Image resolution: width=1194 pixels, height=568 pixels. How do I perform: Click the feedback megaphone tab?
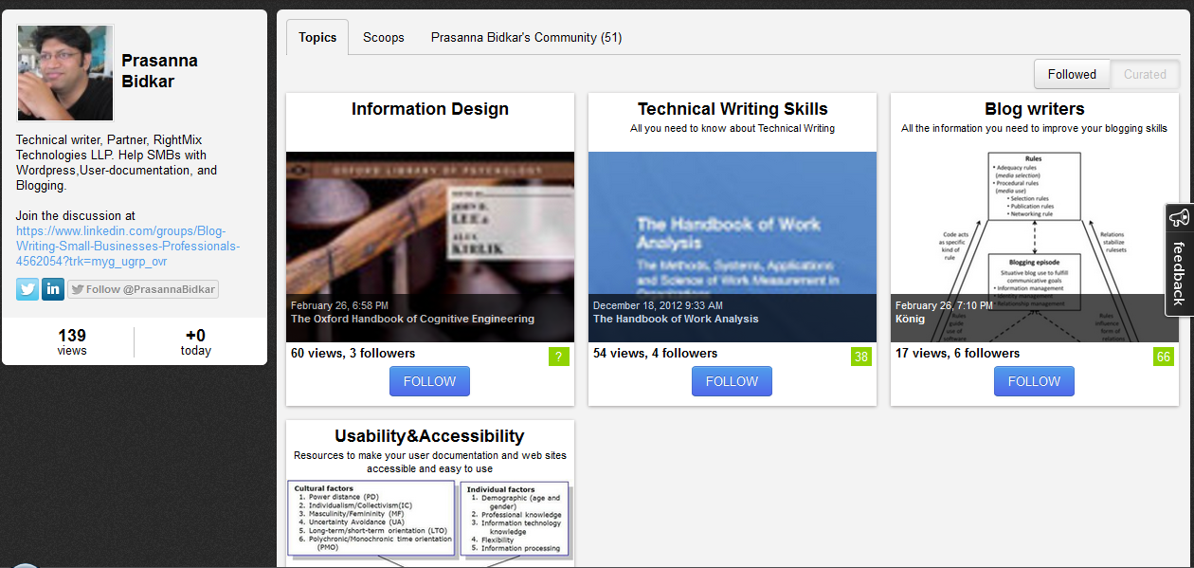tap(1179, 259)
